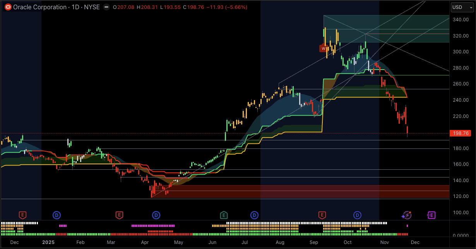Click the Oracle logo icon

click(x=8, y=7)
